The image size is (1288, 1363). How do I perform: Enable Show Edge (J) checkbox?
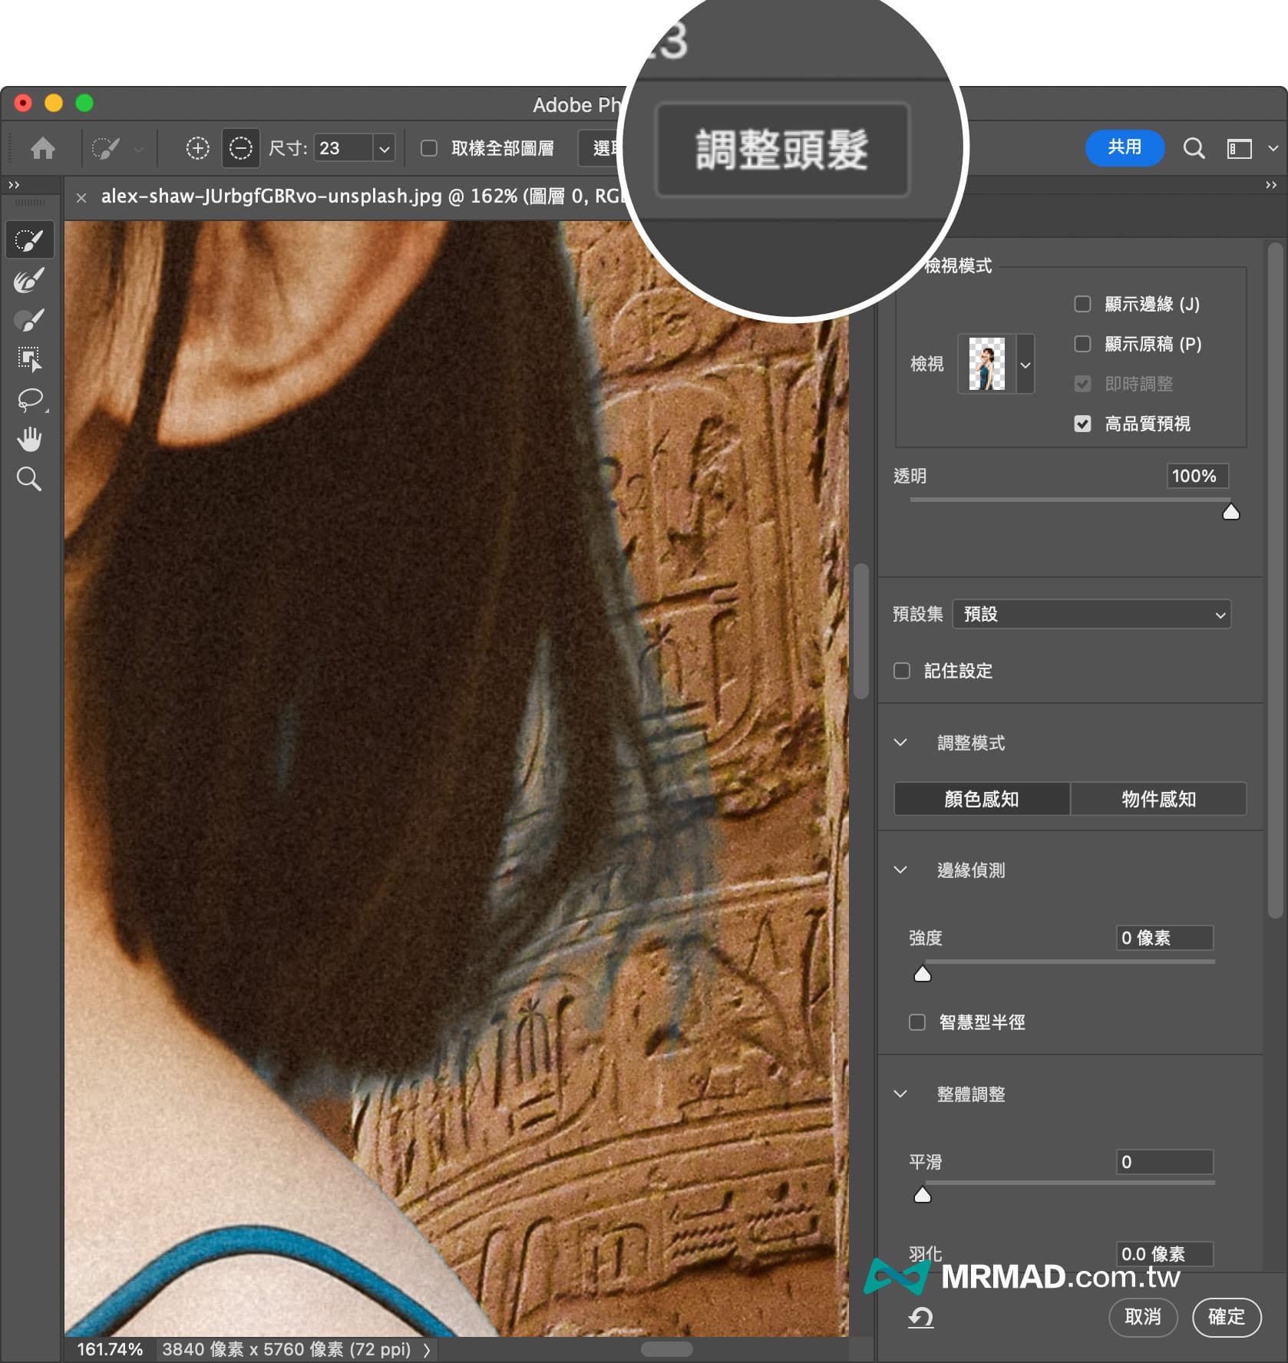coord(1082,304)
